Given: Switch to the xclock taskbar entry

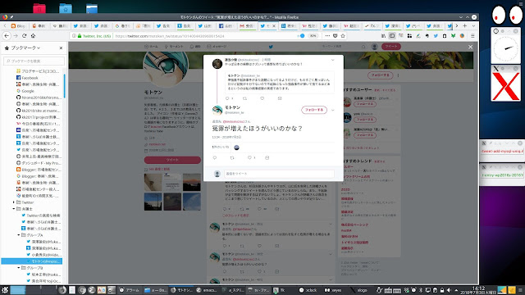Looking at the screenshot, I should click(x=308, y=290).
